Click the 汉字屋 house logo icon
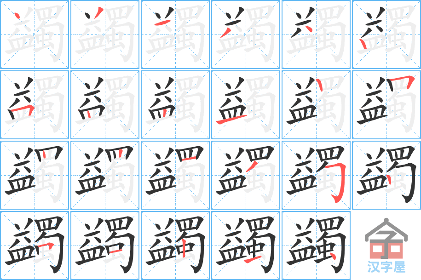Image resolution: width=421 pixels, height=280 pixels. pyautogui.click(x=386, y=239)
